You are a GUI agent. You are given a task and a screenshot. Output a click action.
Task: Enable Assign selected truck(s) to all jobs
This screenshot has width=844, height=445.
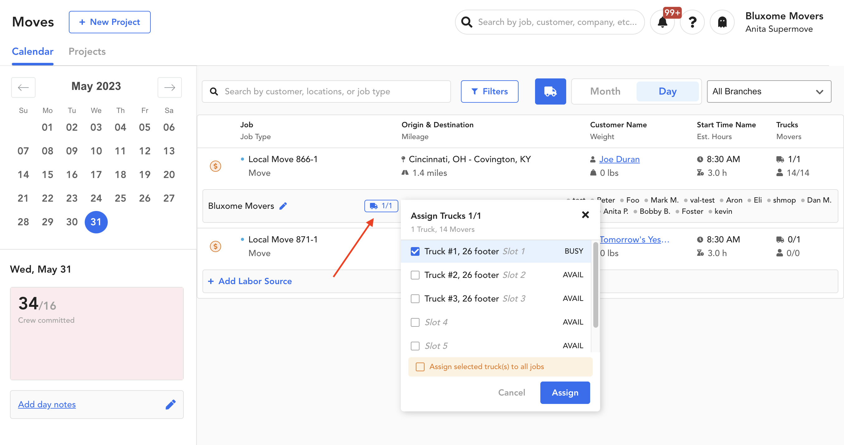tap(420, 367)
